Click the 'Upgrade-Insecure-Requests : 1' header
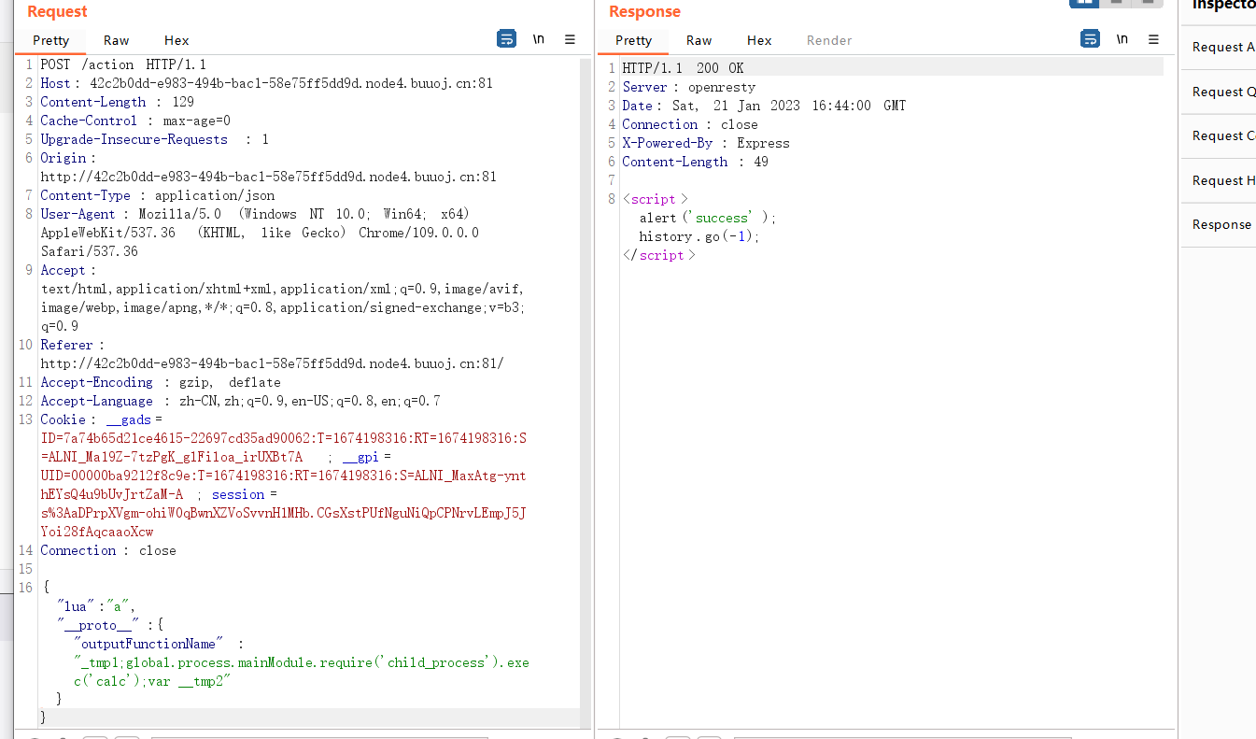 [x=154, y=139]
